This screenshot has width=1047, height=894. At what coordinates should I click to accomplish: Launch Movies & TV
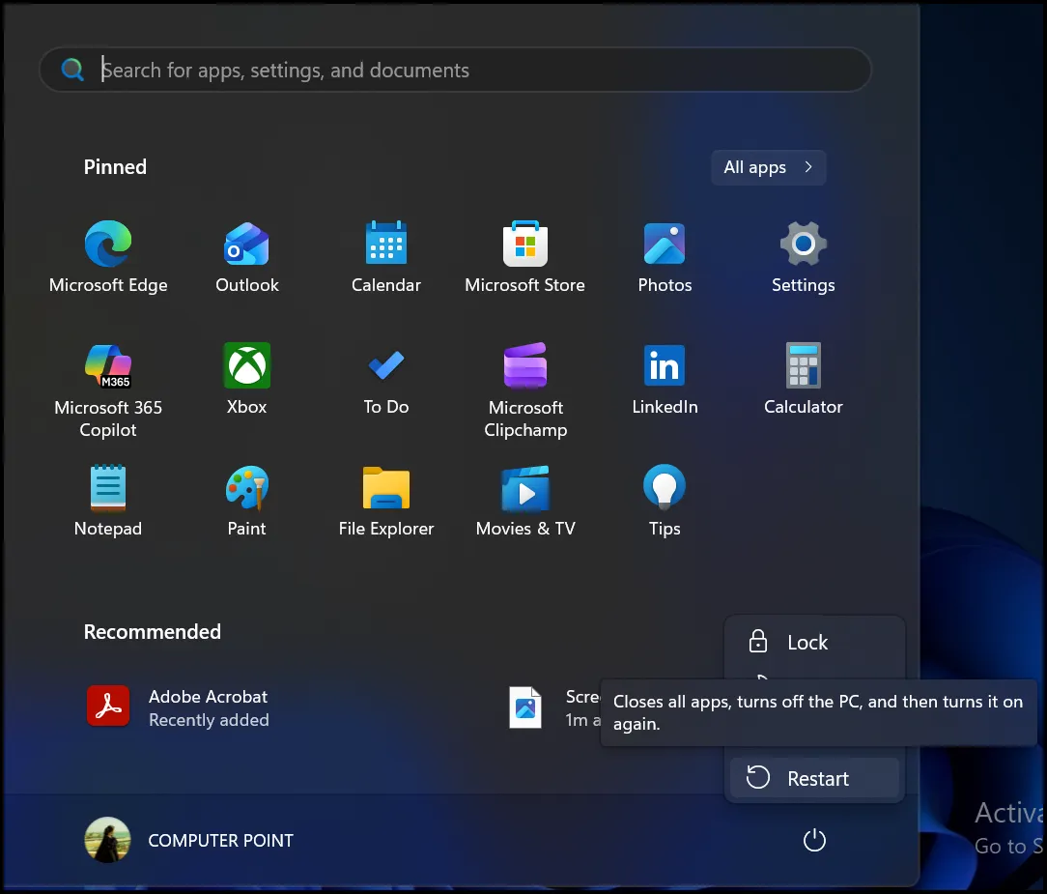525,501
